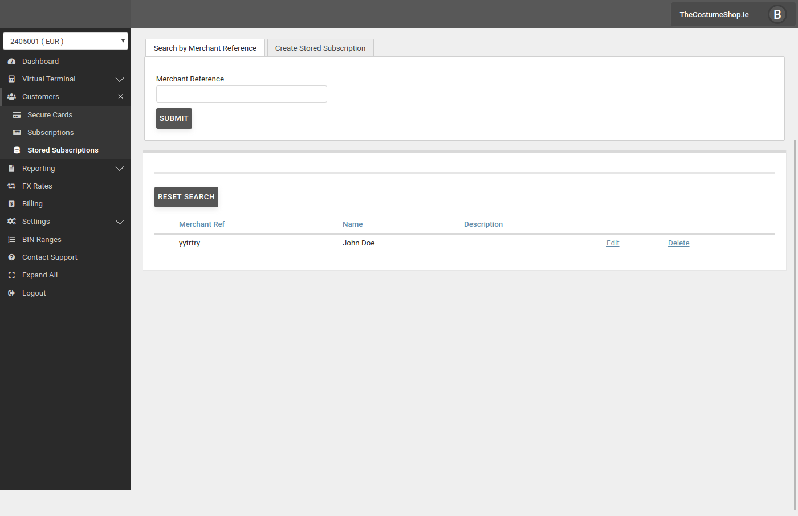The height and width of the screenshot is (516, 798).
Task: Expand the Reporting chevron
Action: coord(120,169)
